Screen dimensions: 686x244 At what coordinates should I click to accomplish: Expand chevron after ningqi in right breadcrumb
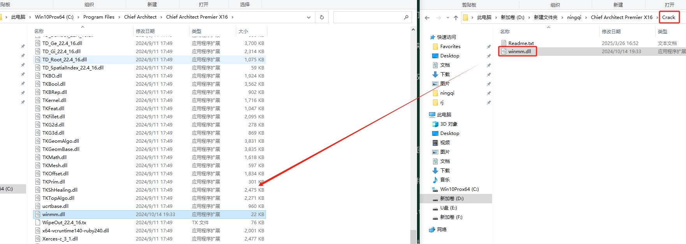tap(586, 17)
